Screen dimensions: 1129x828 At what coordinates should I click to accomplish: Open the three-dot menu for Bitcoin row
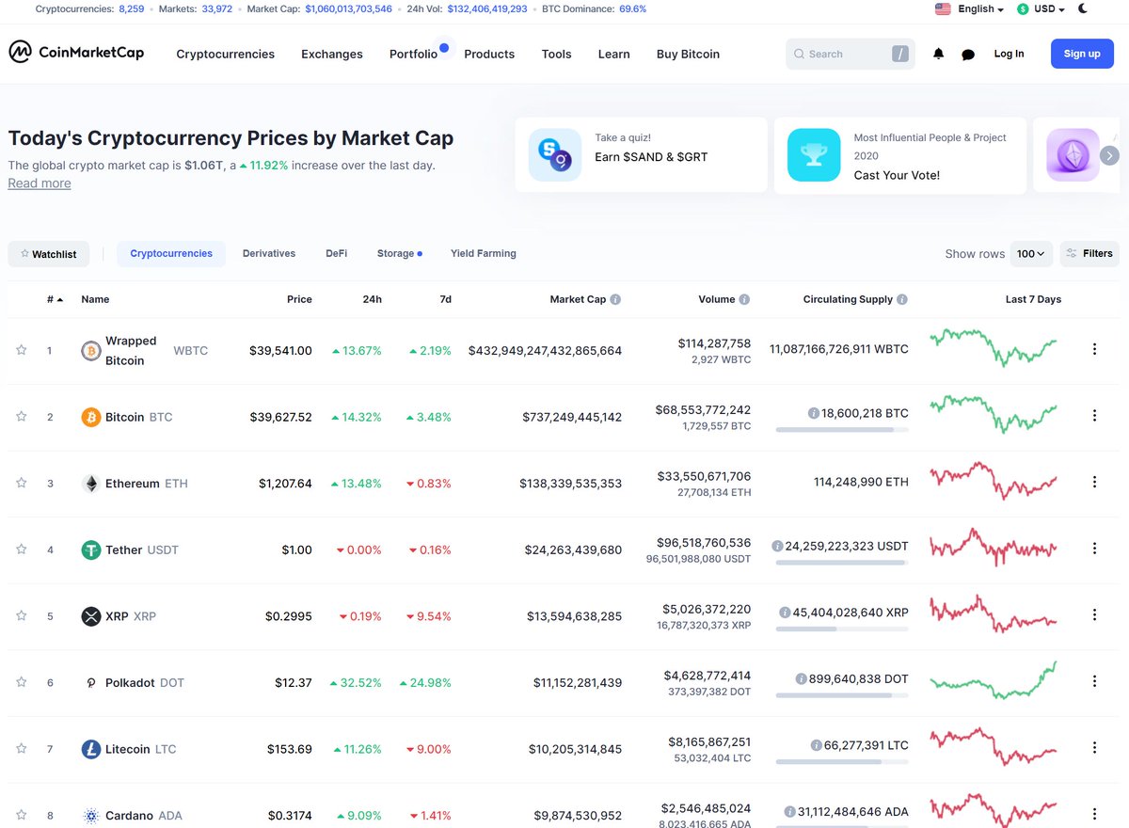(1094, 416)
